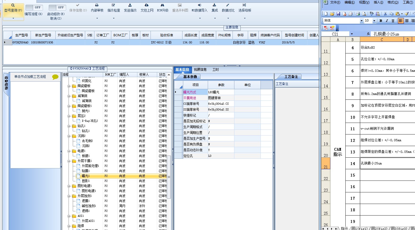Click the 文控上网 cloud upload icon
This screenshot has width=415, height=230.
(x=147, y=5)
